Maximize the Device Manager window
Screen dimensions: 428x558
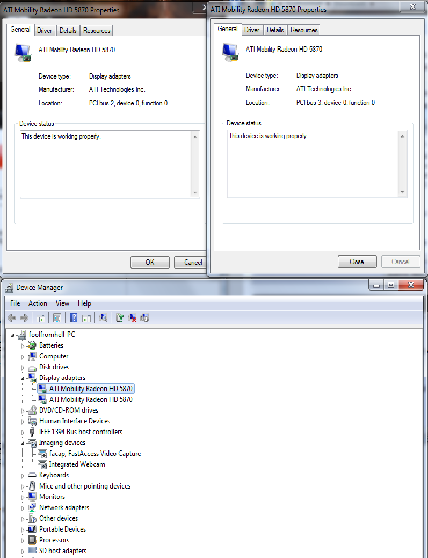[x=391, y=285]
